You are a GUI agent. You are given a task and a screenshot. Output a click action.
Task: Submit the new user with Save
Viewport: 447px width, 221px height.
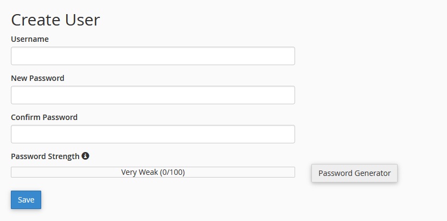coord(26,200)
